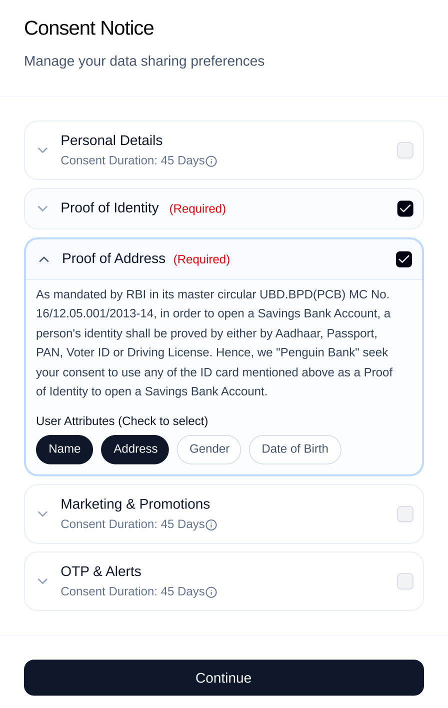Expand the Personal Details section chevron
This screenshot has width=448, height=708.
tap(43, 150)
